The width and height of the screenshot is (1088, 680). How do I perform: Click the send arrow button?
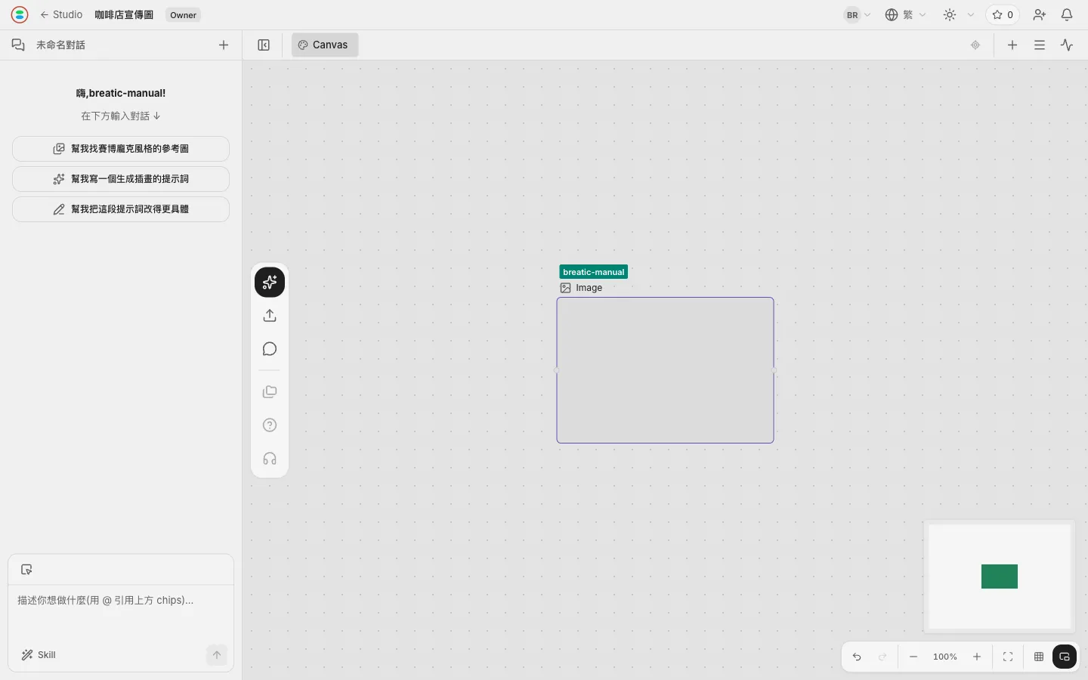217,655
